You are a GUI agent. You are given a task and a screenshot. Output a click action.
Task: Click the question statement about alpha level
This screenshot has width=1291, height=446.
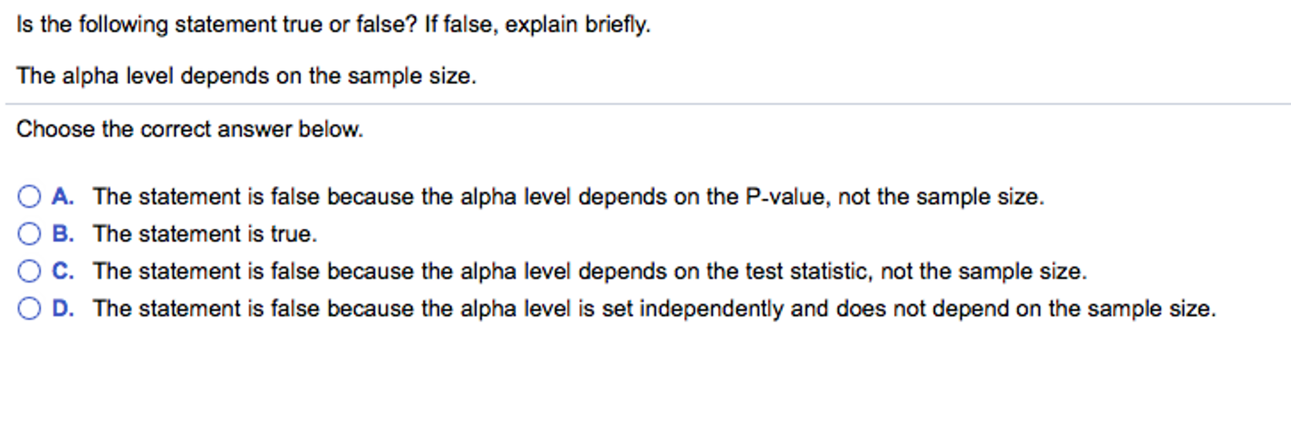(x=246, y=76)
